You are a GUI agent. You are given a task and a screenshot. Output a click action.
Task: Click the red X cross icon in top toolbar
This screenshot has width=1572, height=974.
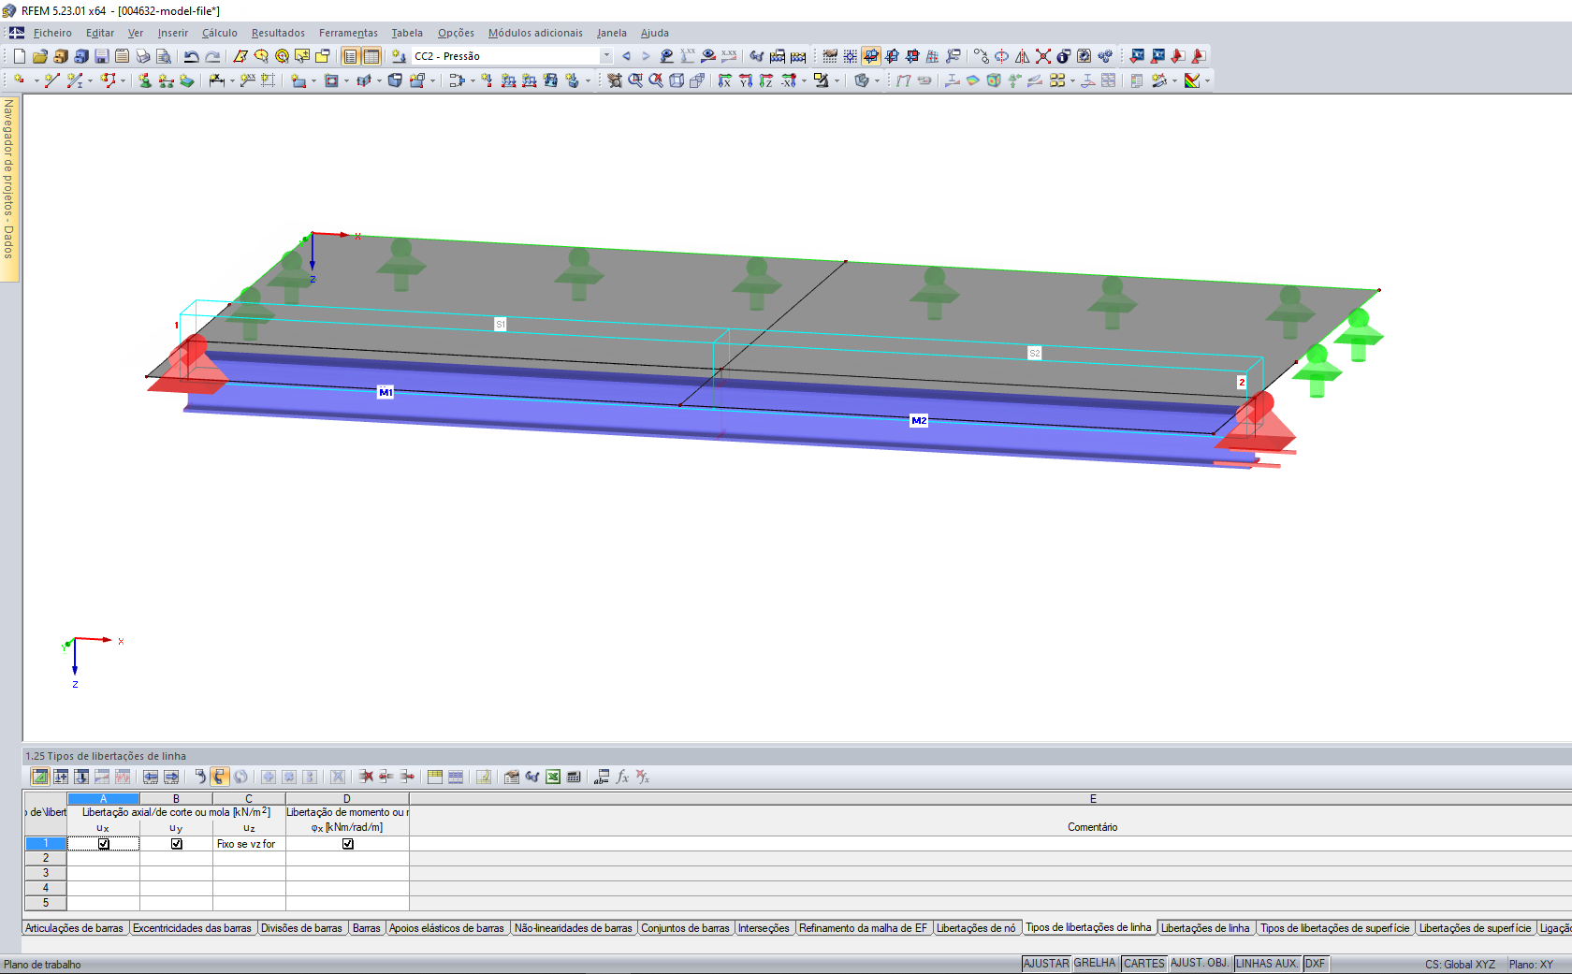coord(1043,56)
